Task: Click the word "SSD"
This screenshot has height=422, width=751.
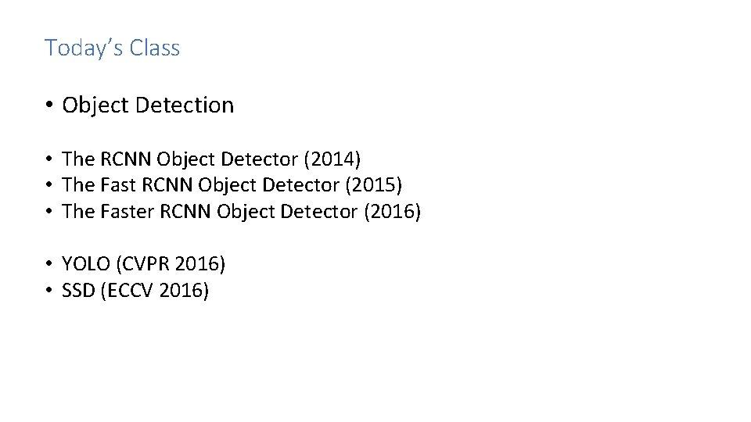Action: pyautogui.click(x=78, y=291)
